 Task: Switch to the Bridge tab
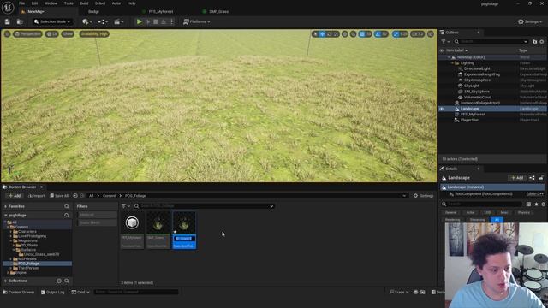(93, 11)
